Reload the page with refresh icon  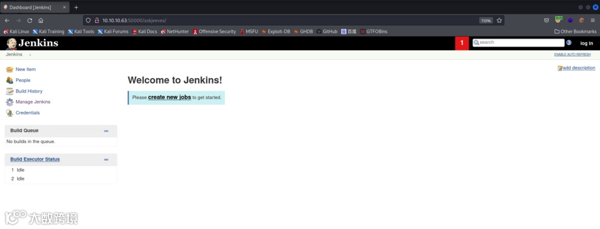point(29,21)
